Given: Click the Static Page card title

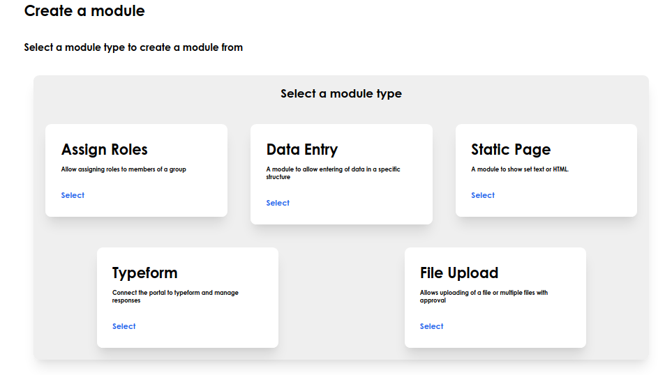Looking at the screenshot, I should (511, 150).
